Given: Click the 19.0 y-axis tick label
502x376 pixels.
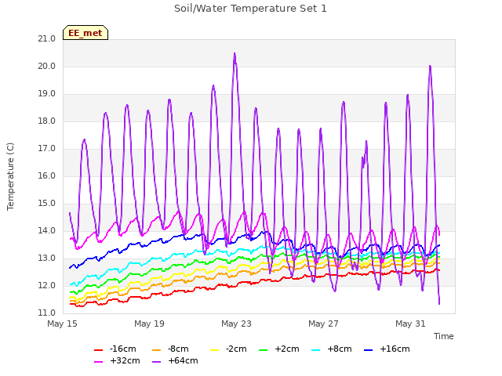Looking at the screenshot, I should click(47, 94).
